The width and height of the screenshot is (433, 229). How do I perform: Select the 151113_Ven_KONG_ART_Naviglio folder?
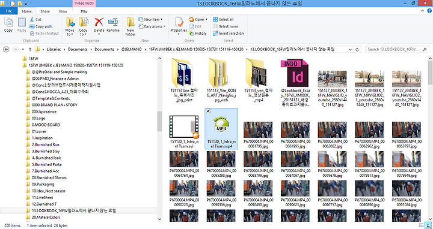pyautogui.click(x=221, y=80)
